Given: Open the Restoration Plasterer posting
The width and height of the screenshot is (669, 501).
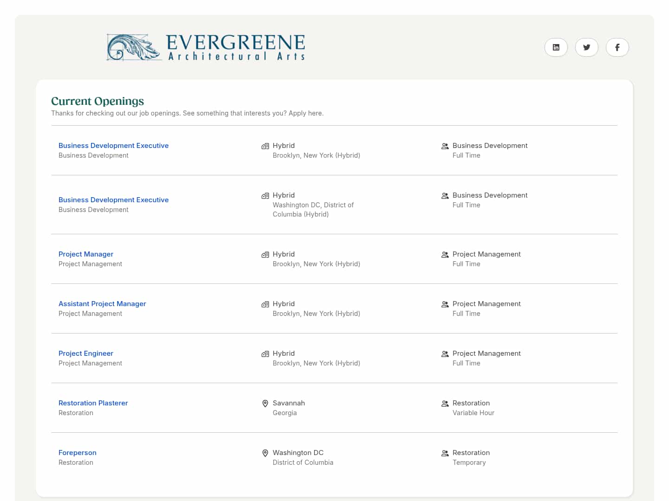Looking at the screenshot, I should (93, 403).
